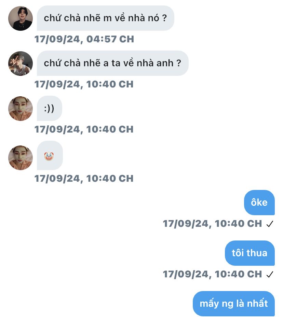
Task: Click the blue 'ôke' message bubble
Action: click(259, 203)
